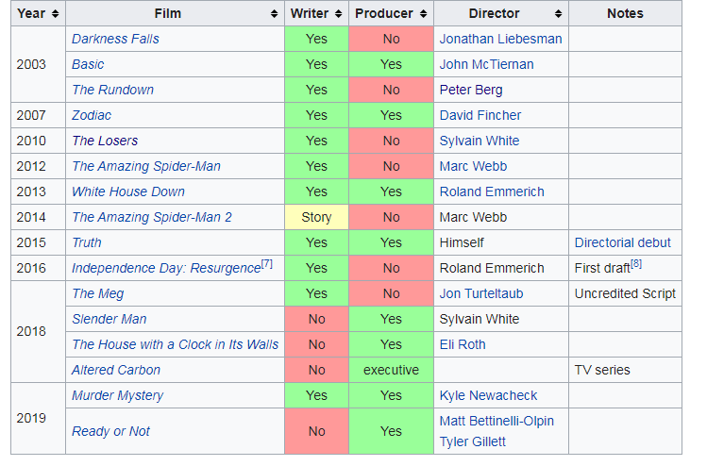This screenshot has height=466, width=707.
Task: Sort table by Film column arrows
Action: tap(274, 13)
